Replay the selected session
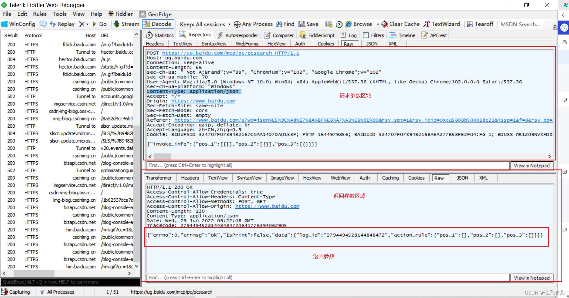The height and width of the screenshot is (298, 569). (x=62, y=24)
